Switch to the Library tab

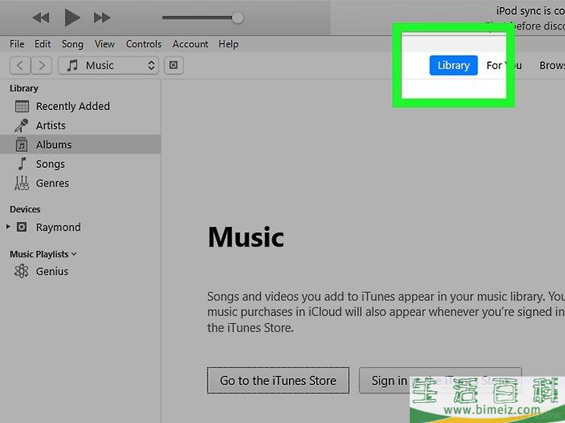(x=453, y=65)
